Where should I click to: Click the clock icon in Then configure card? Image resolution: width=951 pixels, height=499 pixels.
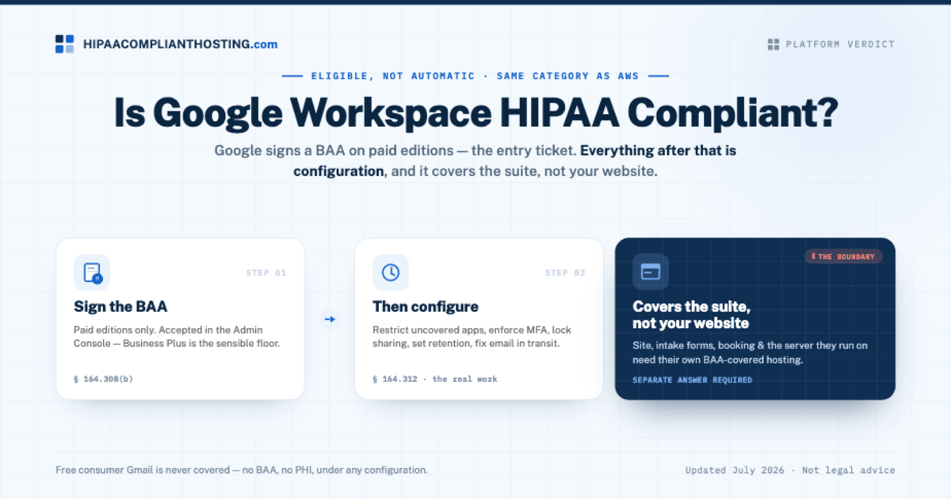click(391, 272)
